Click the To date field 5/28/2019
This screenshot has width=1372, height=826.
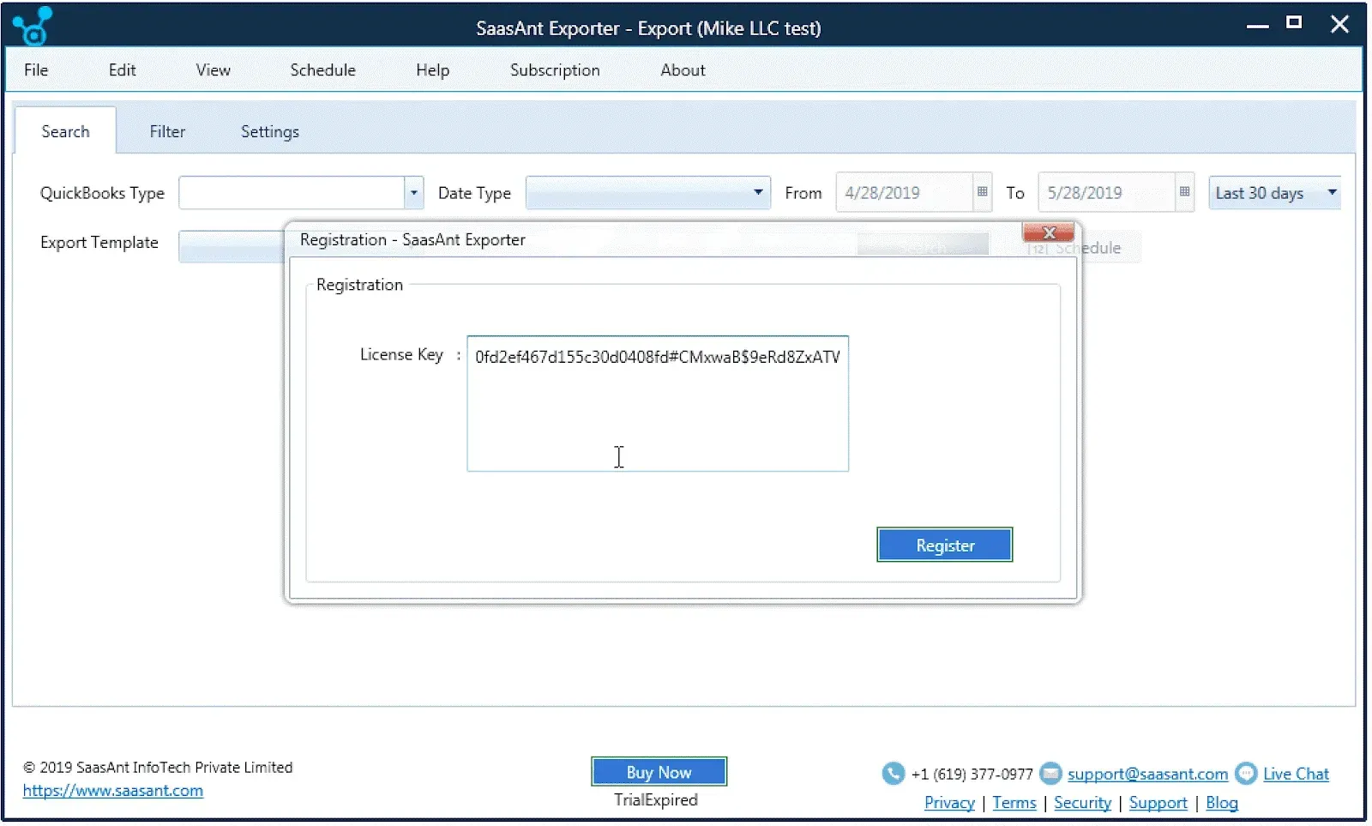(1107, 193)
